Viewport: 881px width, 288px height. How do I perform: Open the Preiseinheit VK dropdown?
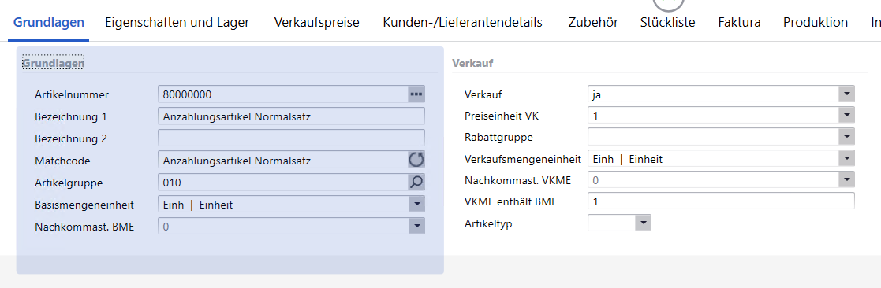click(846, 116)
